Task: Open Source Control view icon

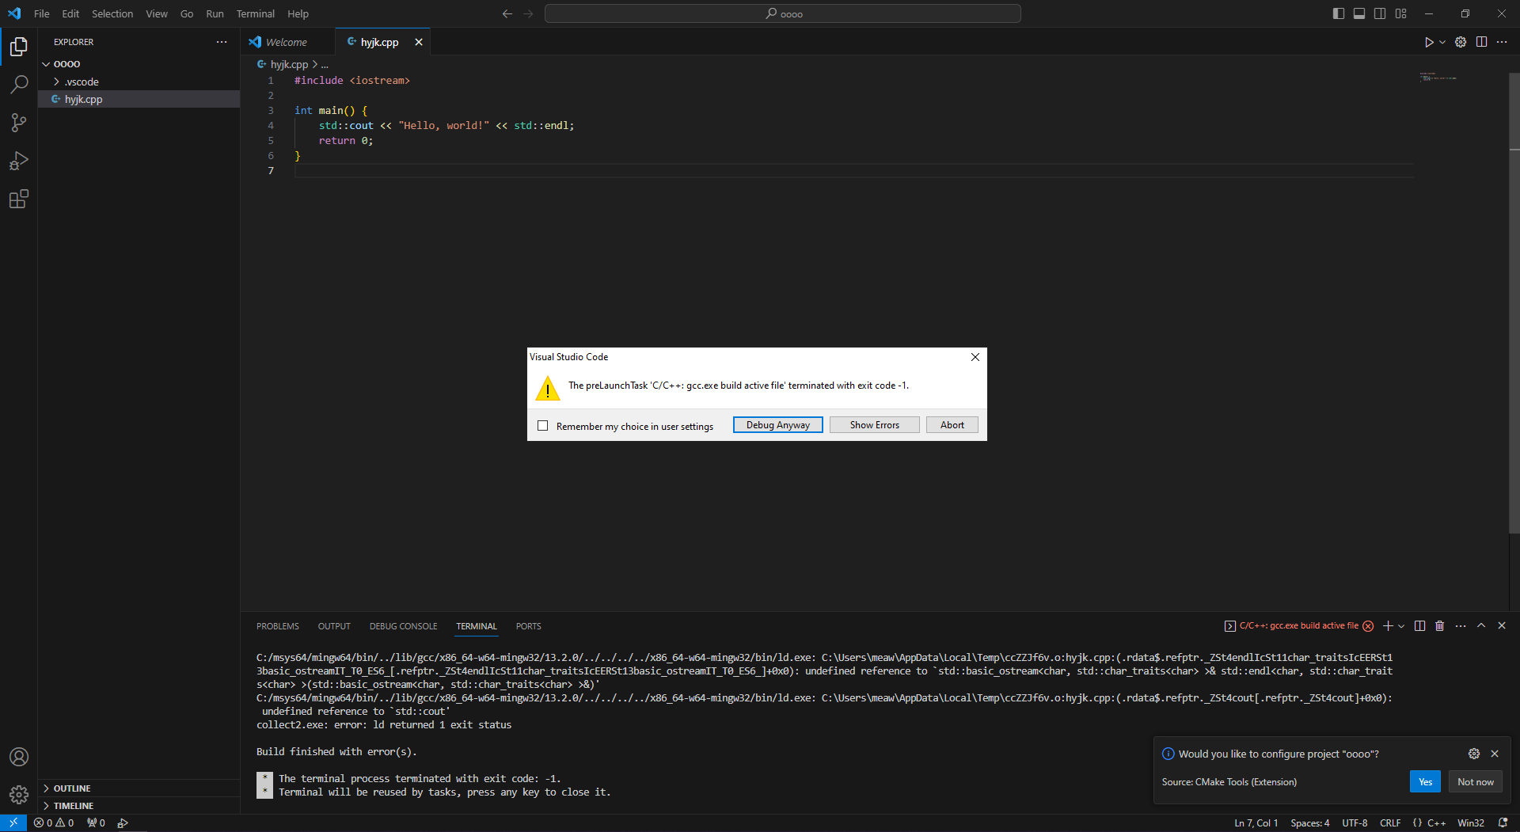Action: 19,123
